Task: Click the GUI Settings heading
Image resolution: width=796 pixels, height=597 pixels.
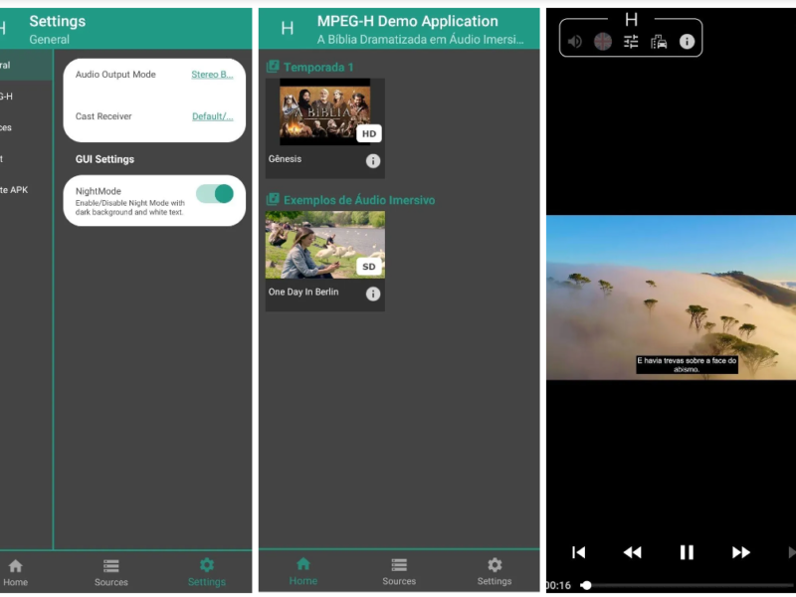Action: point(104,159)
